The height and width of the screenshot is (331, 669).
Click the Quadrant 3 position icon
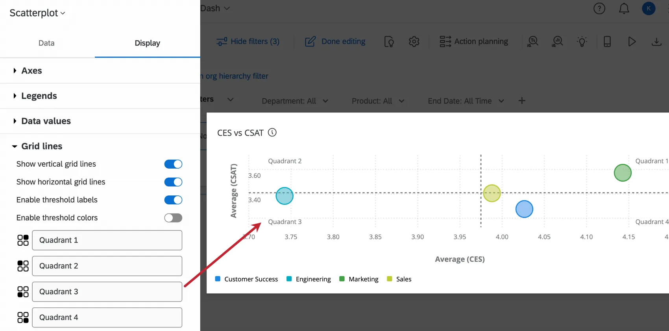[23, 292]
